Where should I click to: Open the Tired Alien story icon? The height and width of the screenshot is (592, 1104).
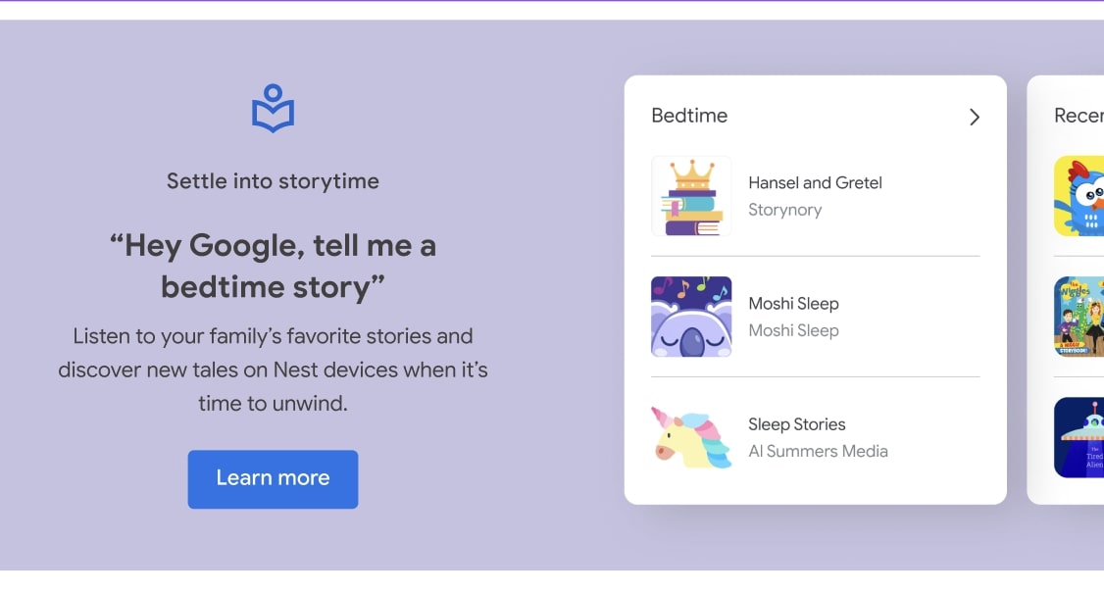(x=1079, y=437)
